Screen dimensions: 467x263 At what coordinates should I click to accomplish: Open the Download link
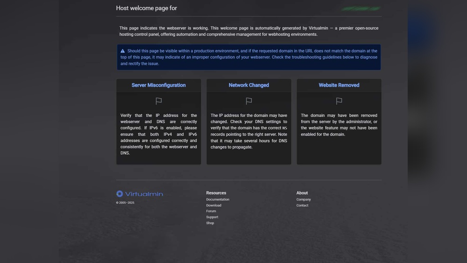tap(213, 205)
